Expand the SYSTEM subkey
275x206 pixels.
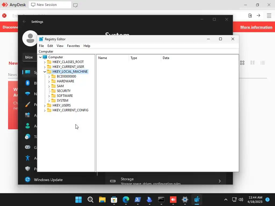[49, 101]
